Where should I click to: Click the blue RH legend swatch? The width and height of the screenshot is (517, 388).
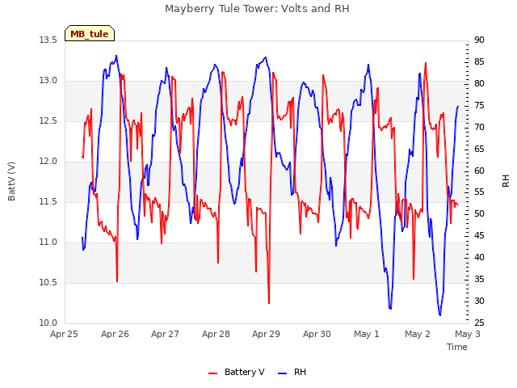click(282, 373)
